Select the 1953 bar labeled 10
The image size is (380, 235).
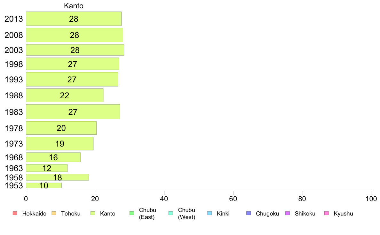coord(44,186)
